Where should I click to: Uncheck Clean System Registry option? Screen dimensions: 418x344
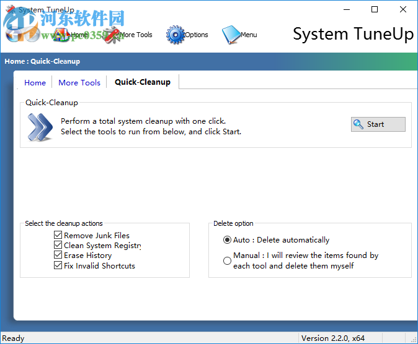pyautogui.click(x=58, y=245)
